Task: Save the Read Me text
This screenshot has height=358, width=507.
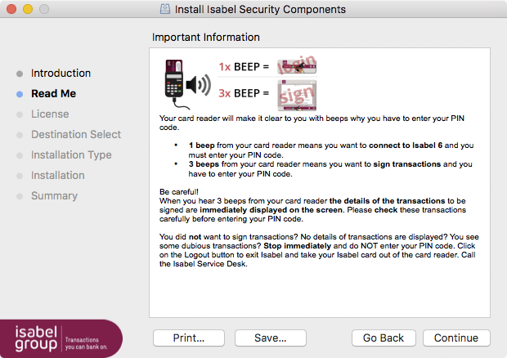Action: pos(271,338)
